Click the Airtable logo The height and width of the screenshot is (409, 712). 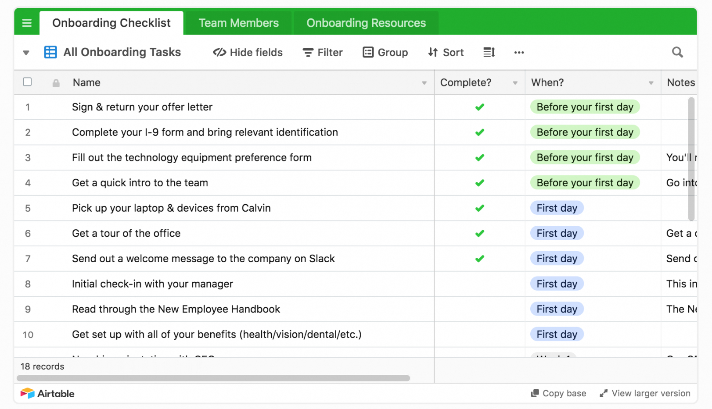point(47,393)
